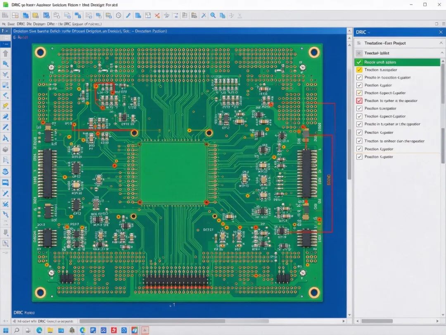Close the 'Tnectatine -Eoct Project' row
The image size is (446, 335).
click(x=441, y=43)
